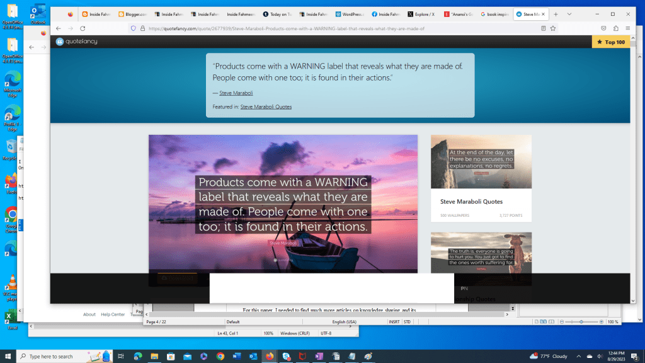Open the list all tabs dropdown
This screenshot has height=363, width=645.
tap(569, 14)
